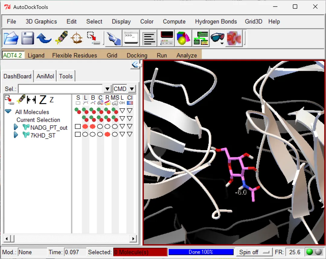
Task: Collapse the All Molecules tree node
Action: [x=8, y=111]
